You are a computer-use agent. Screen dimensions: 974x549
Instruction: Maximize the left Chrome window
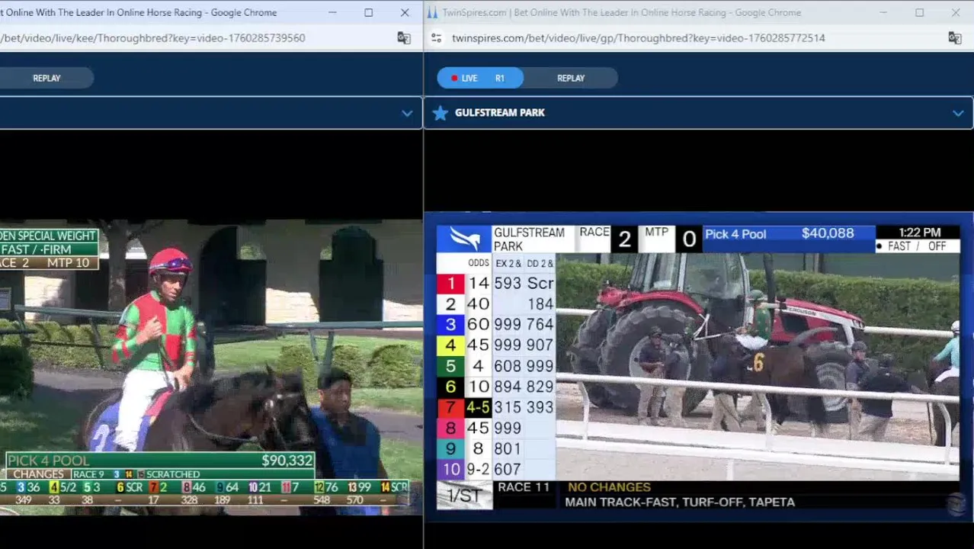point(368,12)
